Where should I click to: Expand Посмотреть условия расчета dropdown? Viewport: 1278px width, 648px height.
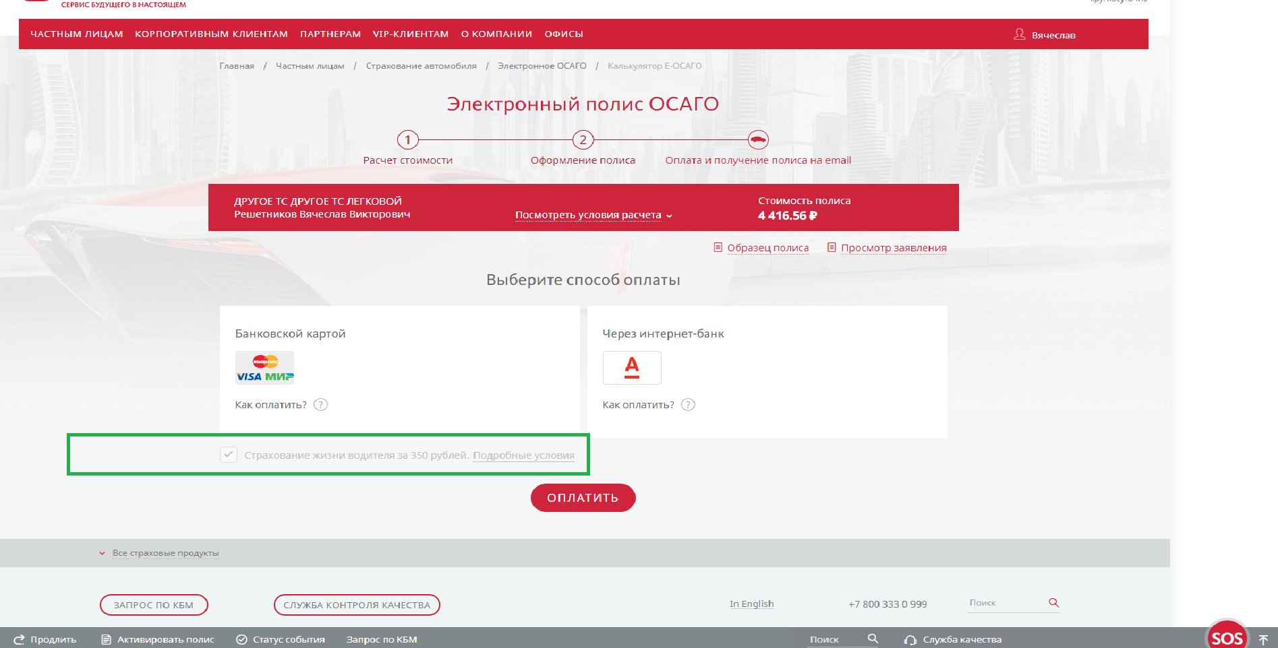pos(593,215)
